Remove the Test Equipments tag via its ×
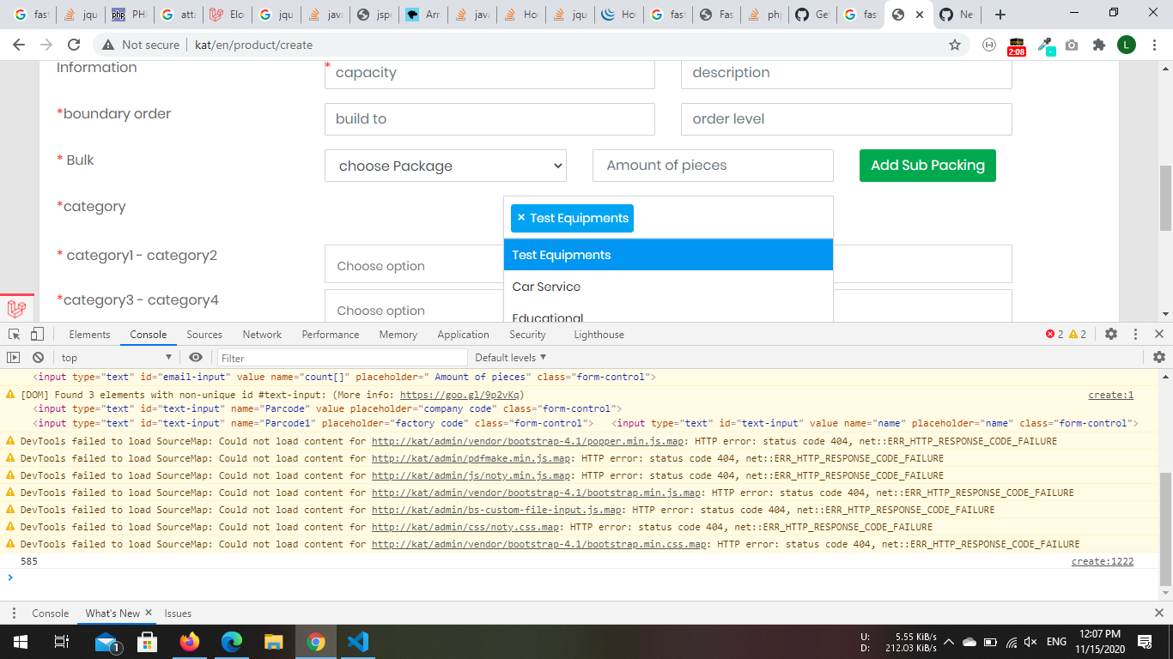Screen dimensions: 1173x659 [521, 218]
